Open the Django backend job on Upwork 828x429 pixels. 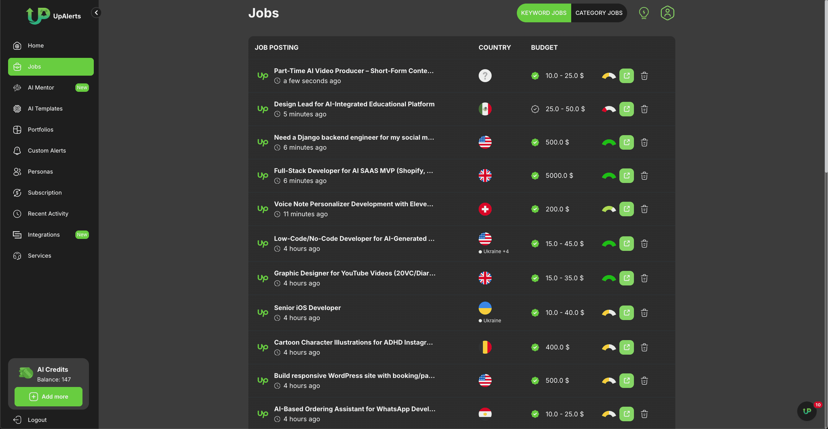pyautogui.click(x=626, y=142)
